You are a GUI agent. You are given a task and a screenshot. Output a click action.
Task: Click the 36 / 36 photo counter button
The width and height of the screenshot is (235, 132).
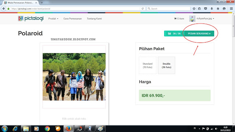pyautogui.click(x=174, y=33)
